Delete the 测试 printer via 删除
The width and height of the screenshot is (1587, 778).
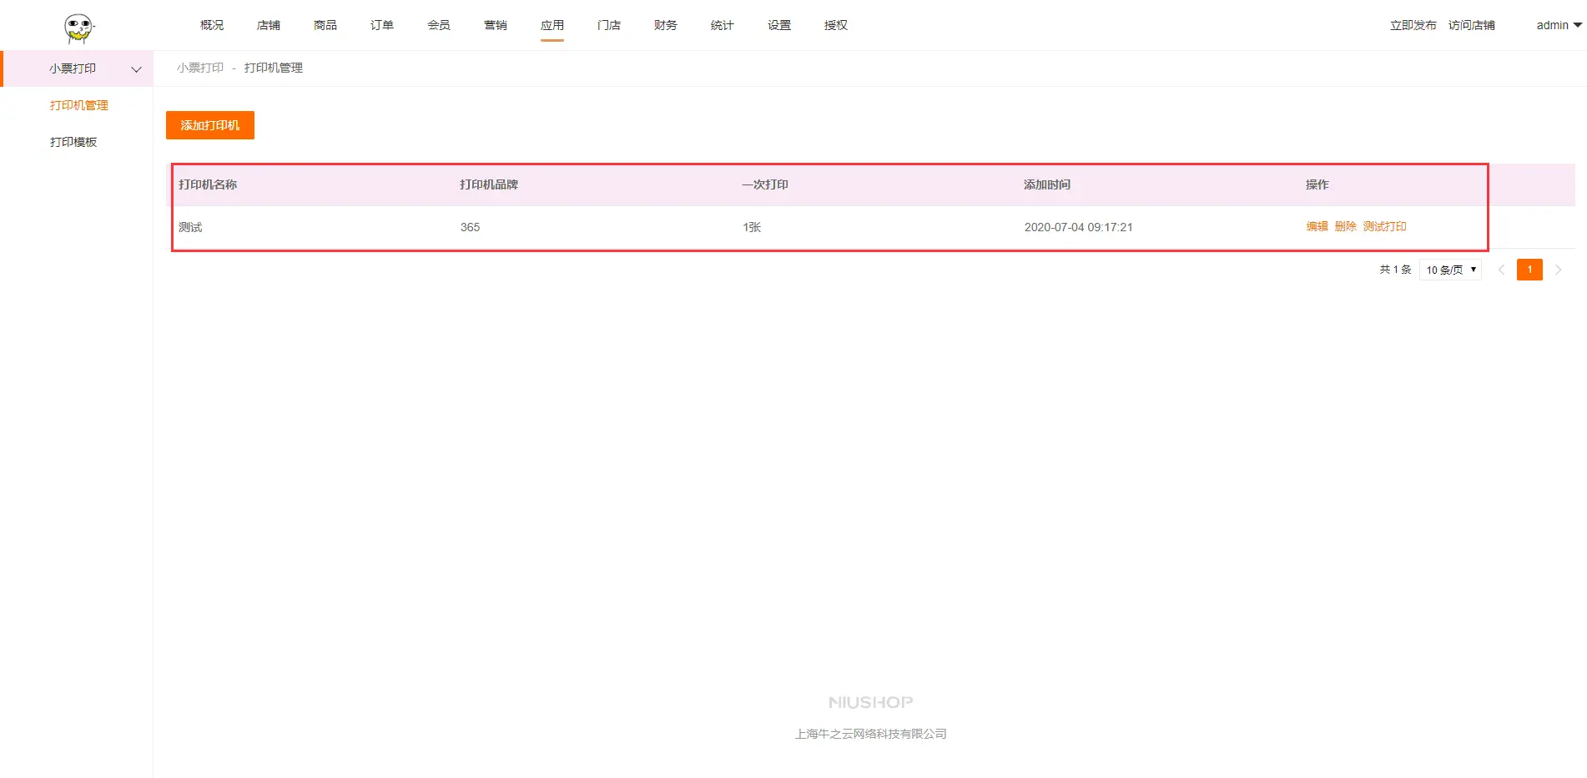click(1345, 226)
